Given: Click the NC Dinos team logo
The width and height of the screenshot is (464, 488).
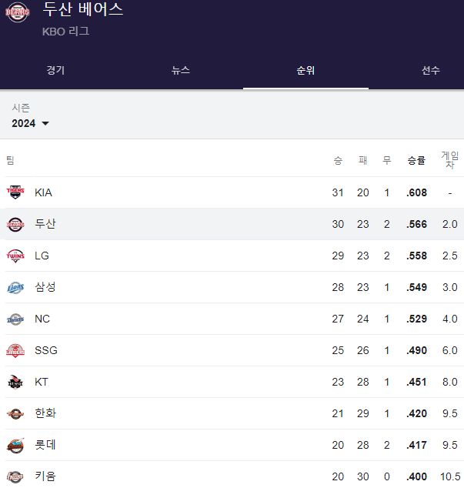Looking at the screenshot, I should pyautogui.click(x=15, y=319).
